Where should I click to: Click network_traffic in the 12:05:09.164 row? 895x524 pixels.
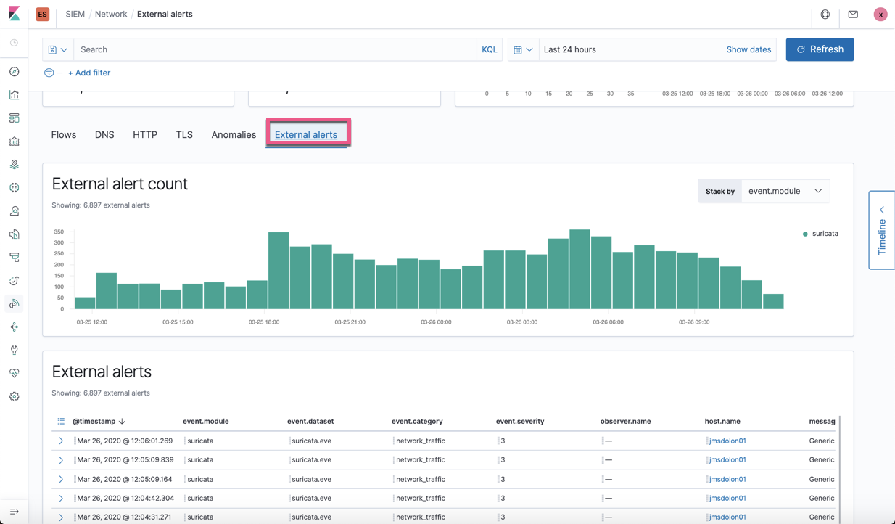[x=421, y=479]
